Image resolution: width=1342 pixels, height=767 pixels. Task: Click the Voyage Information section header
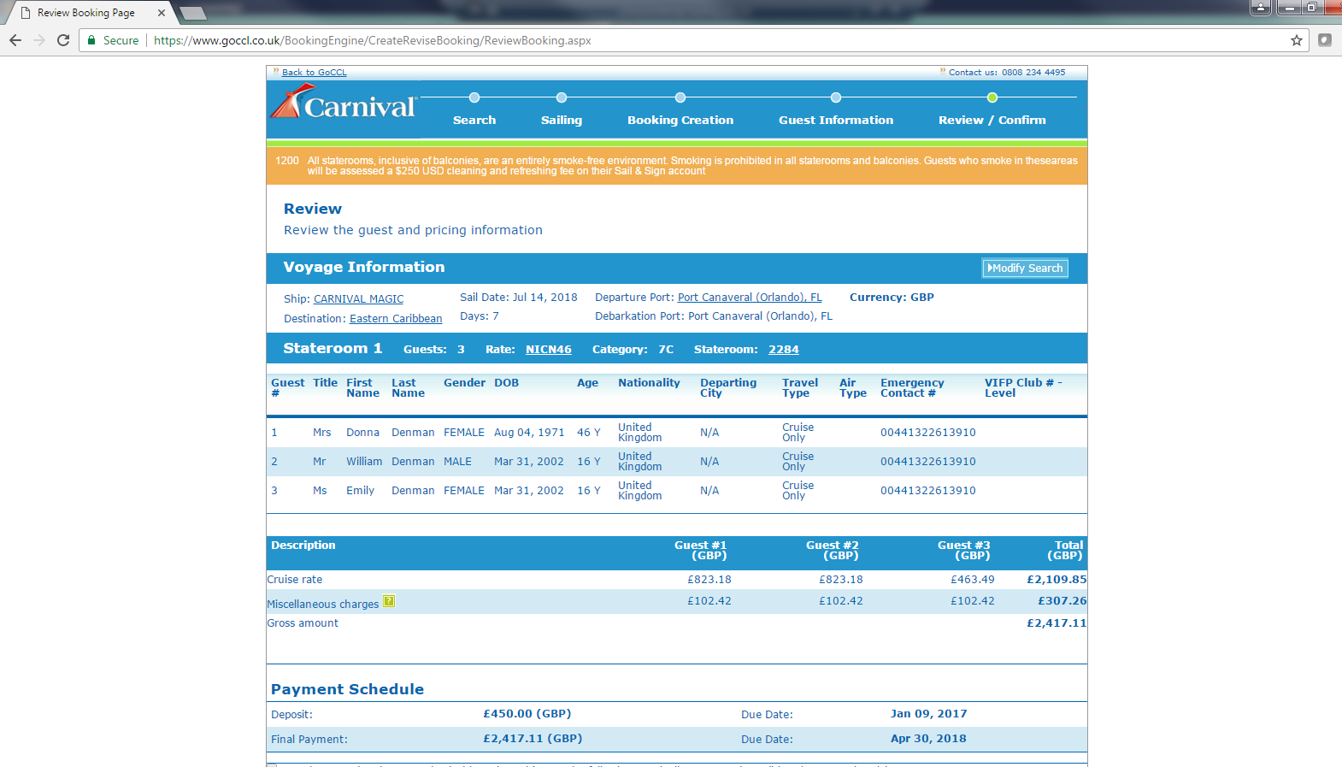click(x=364, y=267)
